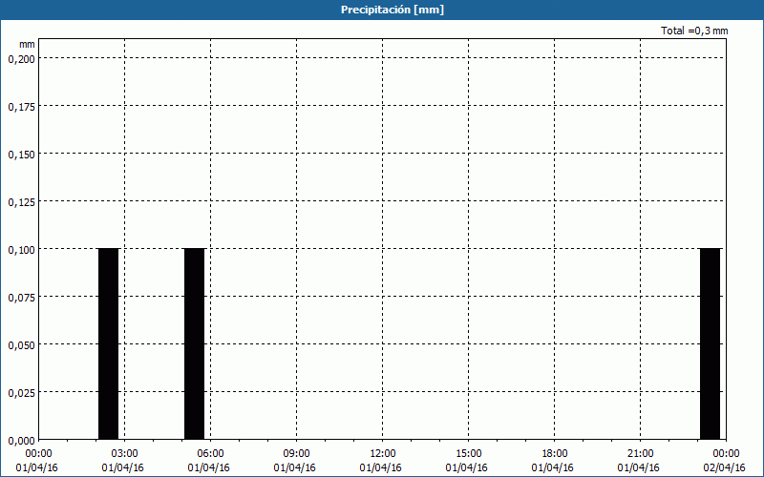Click the 00:00 02/04/16 time label
This screenshot has width=764, height=477.
point(725,461)
